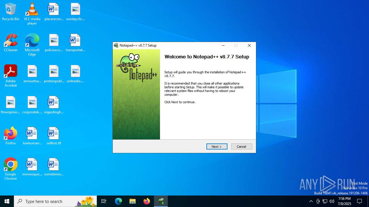Image resolution: width=369 pixels, height=207 pixels.
Task: Launch Microsoft Edge from taskbar
Action: coord(118,201)
